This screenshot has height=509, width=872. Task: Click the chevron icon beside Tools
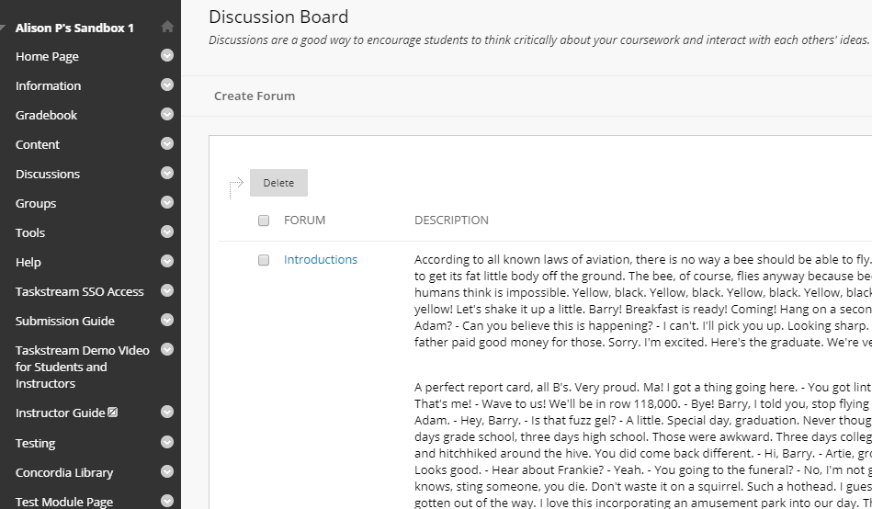pyautogui.click(x=167, y=232)
